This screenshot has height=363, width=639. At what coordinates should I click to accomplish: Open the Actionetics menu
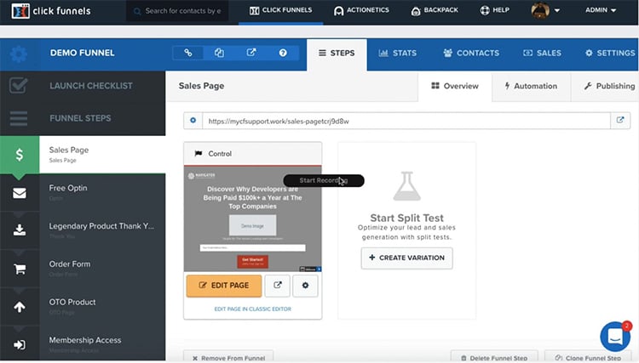point(361,10)
